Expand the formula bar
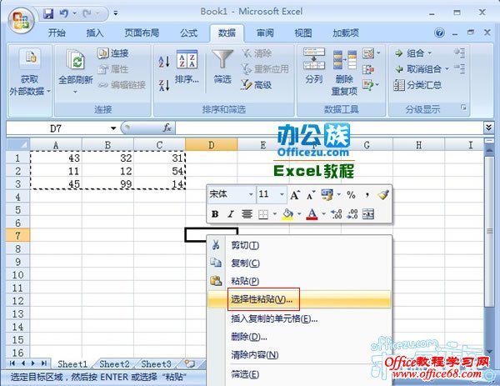Viewport: 500px width, 386px height. click(x=488, y=128)
